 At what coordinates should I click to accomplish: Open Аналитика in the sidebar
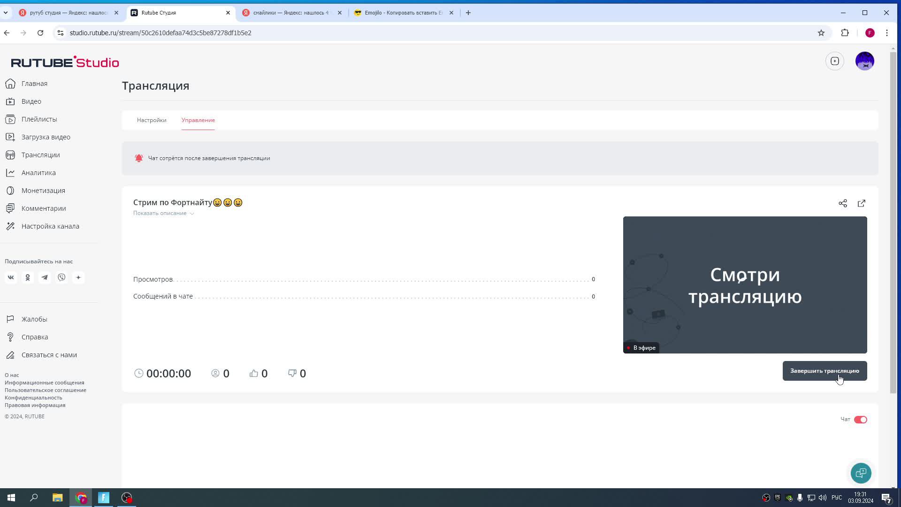point(38,173)
